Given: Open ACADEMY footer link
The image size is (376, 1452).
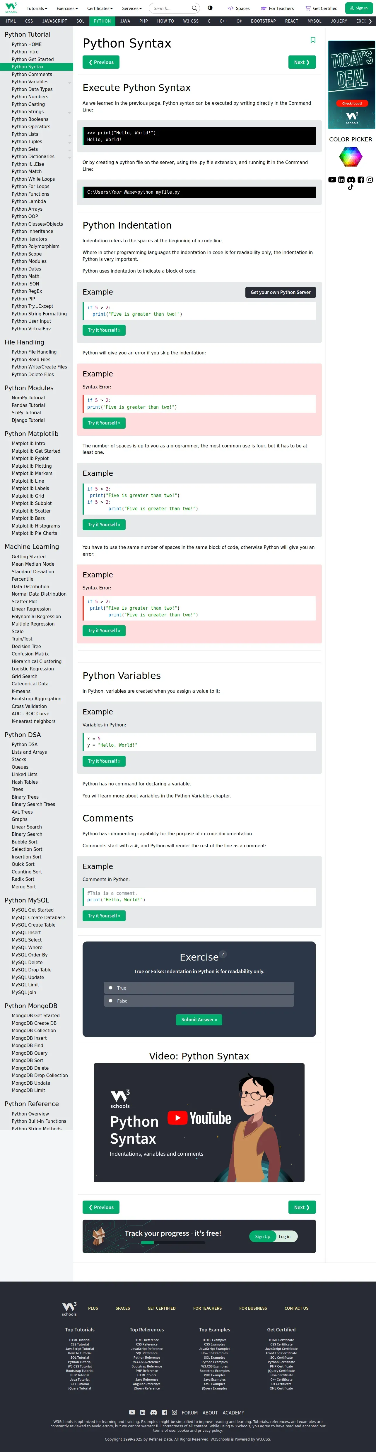Looking at the screenshot, I should coord(234,1413).
